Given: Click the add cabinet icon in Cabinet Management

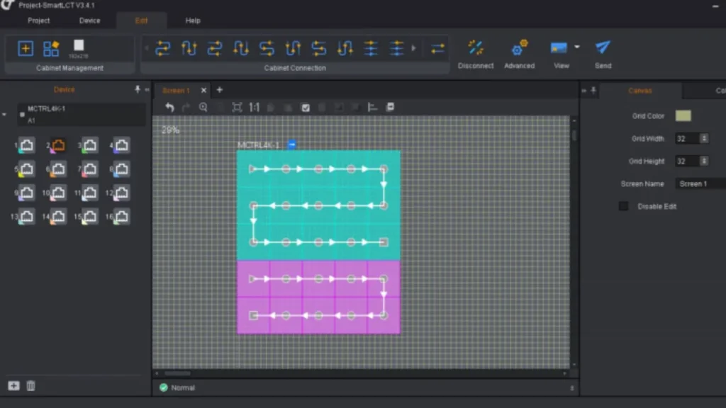Looking at the screenshot, I should pyautogui.click(x=26, y=48).
